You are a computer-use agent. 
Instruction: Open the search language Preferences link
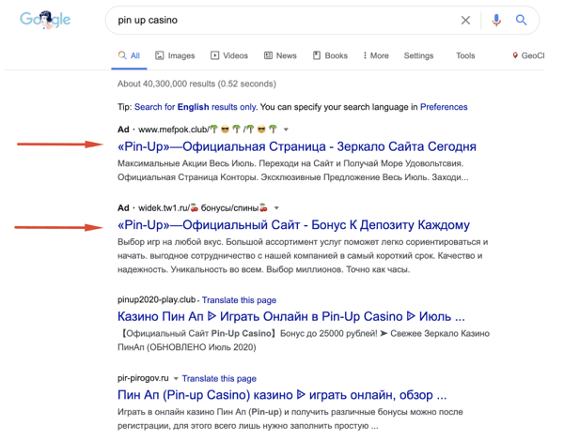[444, 107]
